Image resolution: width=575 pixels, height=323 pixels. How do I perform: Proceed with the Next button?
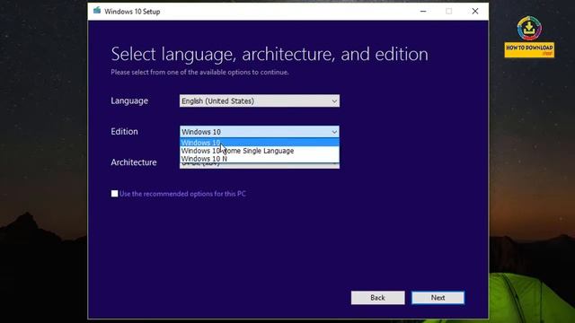tap(438, 298)
